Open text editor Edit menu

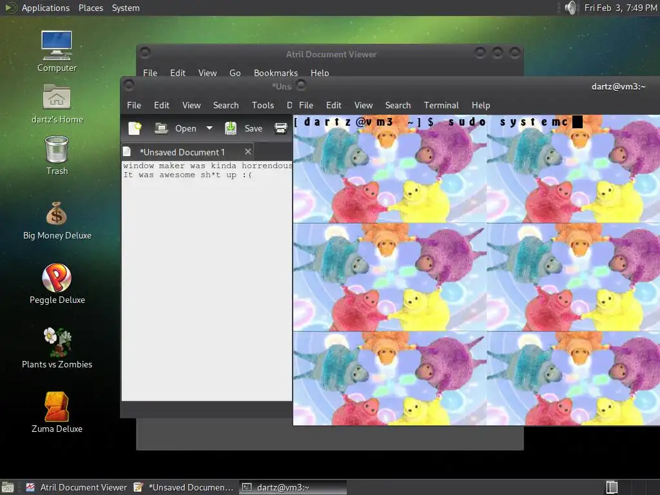[162, 105]
